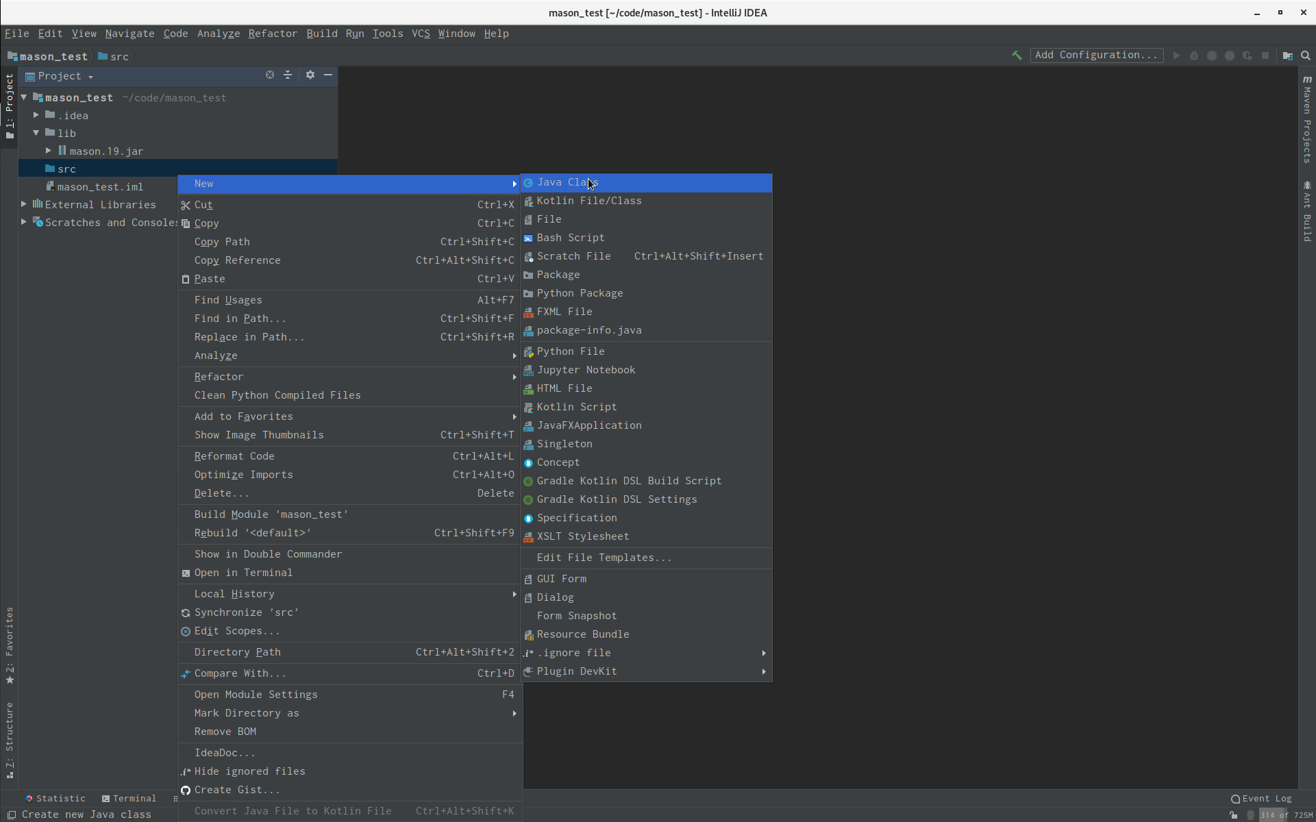Open the Project panel gear settings
Screen dimensions: 1316x822
click(310, 75)
